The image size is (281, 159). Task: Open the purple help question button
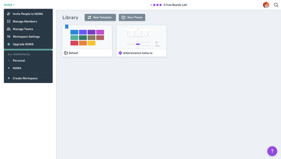click(x=272, y=151)
